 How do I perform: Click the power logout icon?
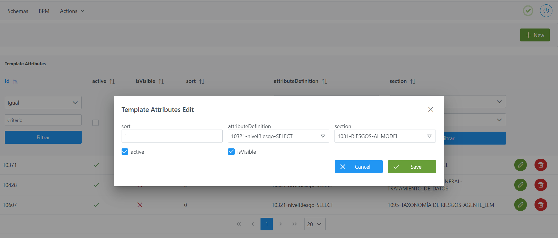click(x=546, y=11)
